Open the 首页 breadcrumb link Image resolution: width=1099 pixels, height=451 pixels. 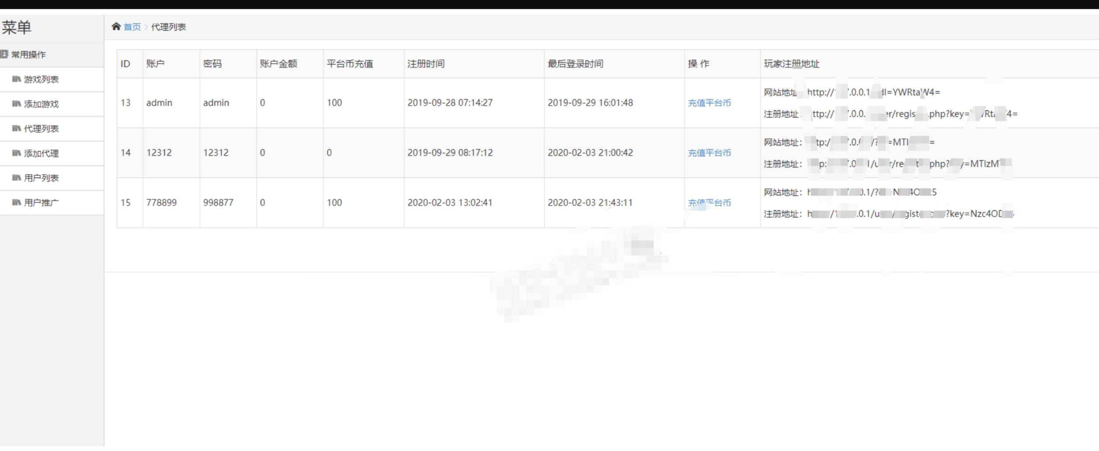point(132,27)
